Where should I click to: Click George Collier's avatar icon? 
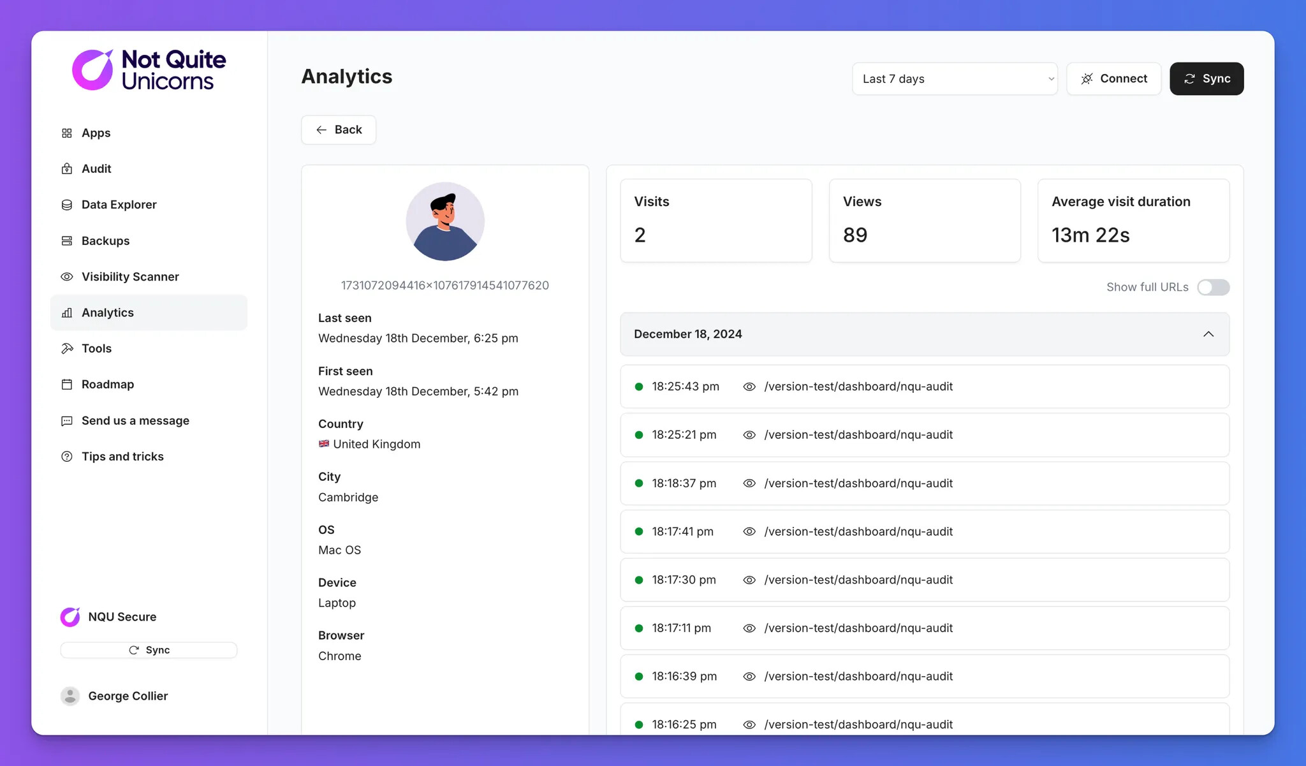coord(70,696)
